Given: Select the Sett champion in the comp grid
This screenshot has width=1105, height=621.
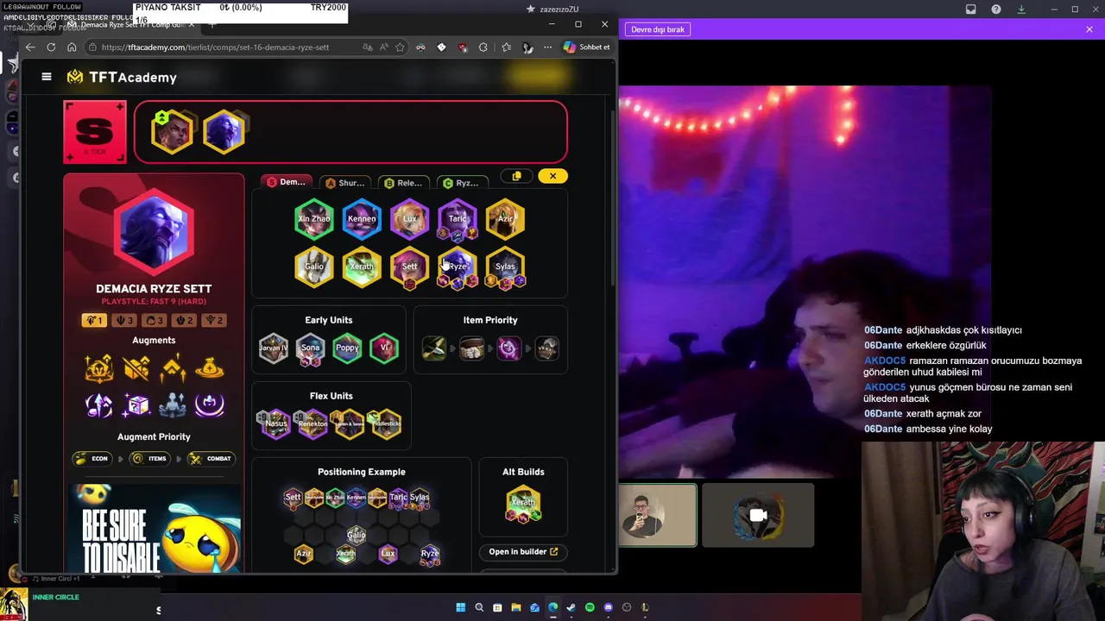Looking at the screenshot, I should (409, 267).
